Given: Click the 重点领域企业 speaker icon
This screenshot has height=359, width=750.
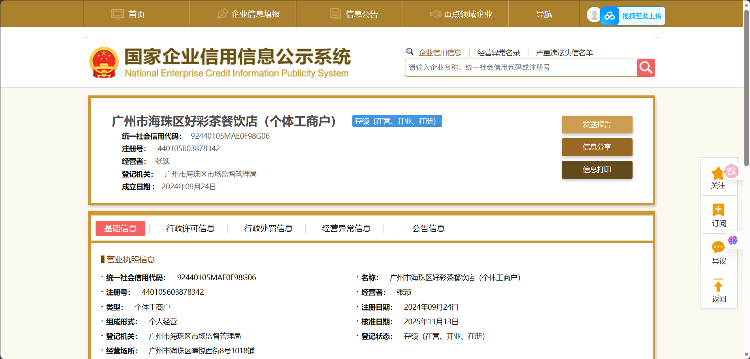Looking at the screenshot, I should (x=436, y=14).
